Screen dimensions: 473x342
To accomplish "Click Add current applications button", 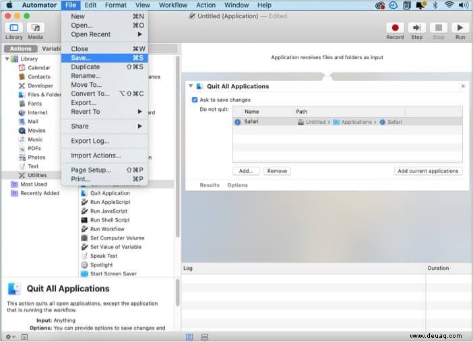I will pos(428,171).
